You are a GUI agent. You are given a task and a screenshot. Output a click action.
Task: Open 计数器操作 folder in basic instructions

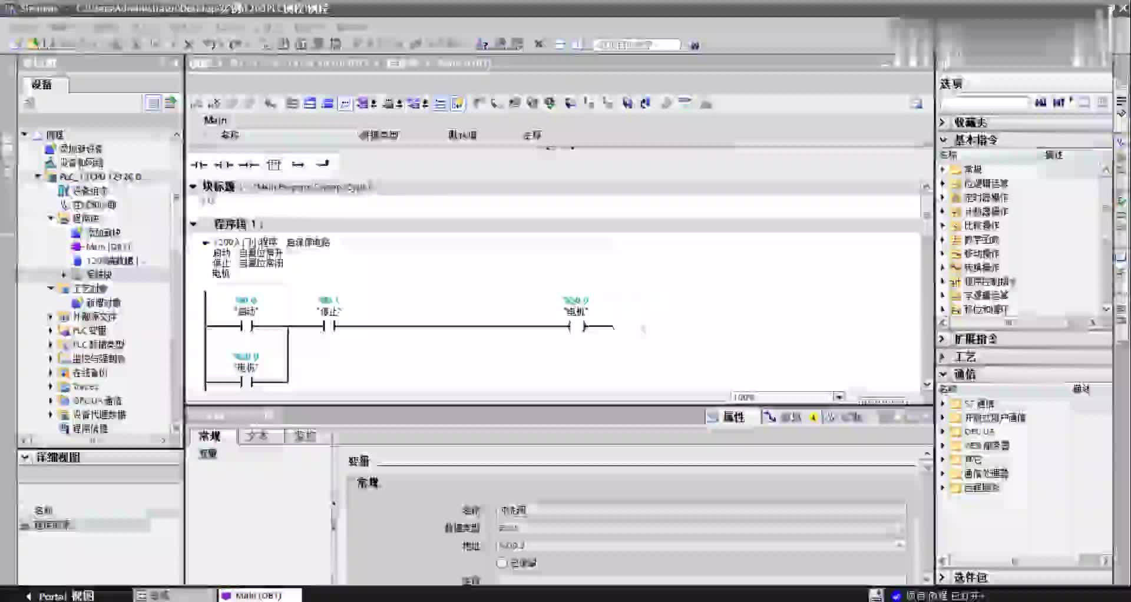point(986,211)
